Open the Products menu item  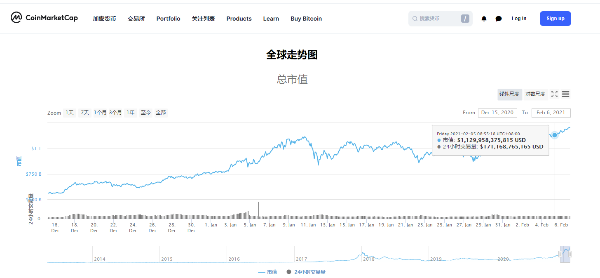coord(239,18)
